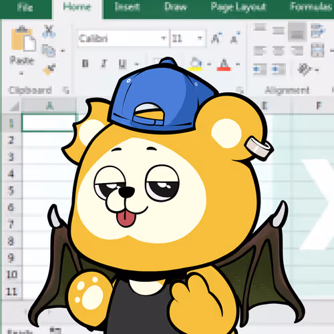
Task: Select row 6 header
Action: 11,207
